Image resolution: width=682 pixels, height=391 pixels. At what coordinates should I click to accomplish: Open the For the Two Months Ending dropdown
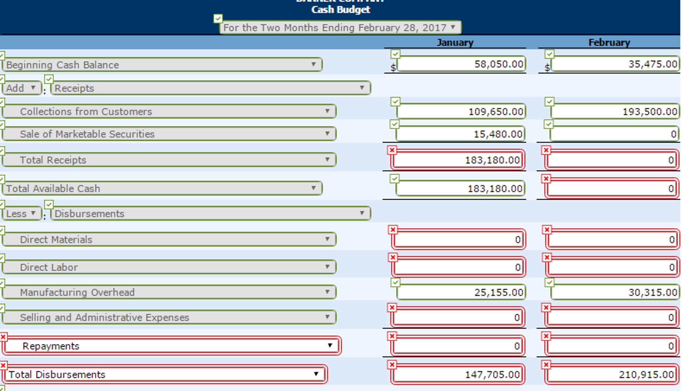340,27
